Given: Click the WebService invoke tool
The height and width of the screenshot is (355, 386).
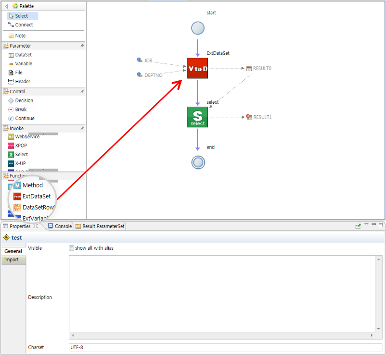Looking at the screenshot, I should point(27,136).
